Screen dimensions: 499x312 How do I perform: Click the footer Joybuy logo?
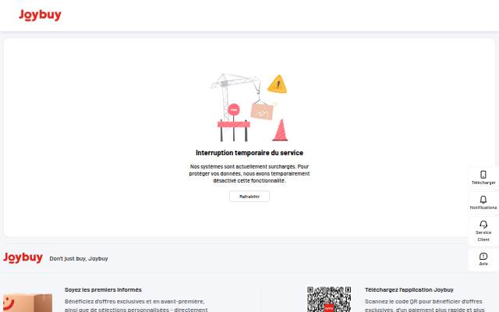tap(23, 257)
